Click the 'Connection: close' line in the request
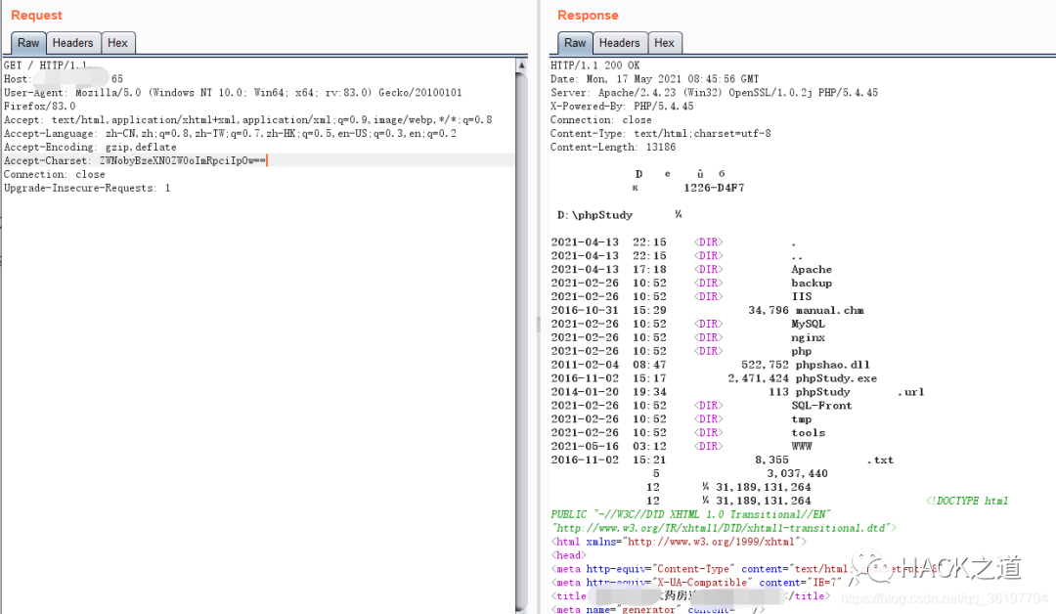Screen dimensions: 1056x614 [55, 174]
